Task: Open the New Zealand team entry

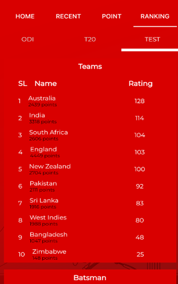Action: pos(90,169)
